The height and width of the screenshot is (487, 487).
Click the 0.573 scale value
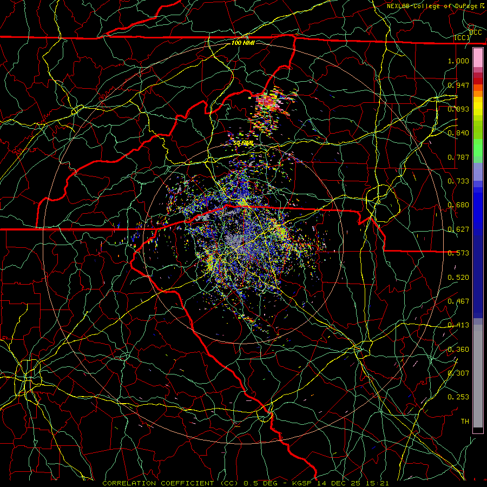pyautogui.click(x=458, y=253)
